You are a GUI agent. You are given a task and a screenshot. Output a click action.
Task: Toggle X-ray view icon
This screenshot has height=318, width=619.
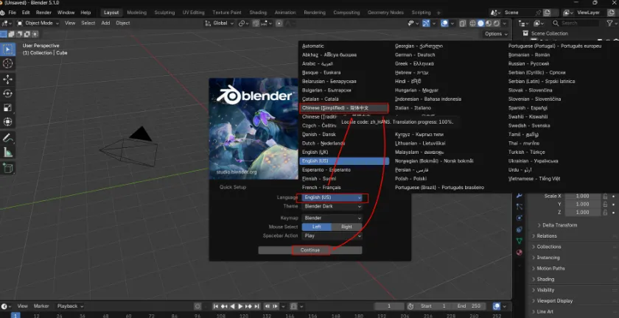tap(463, 24)
